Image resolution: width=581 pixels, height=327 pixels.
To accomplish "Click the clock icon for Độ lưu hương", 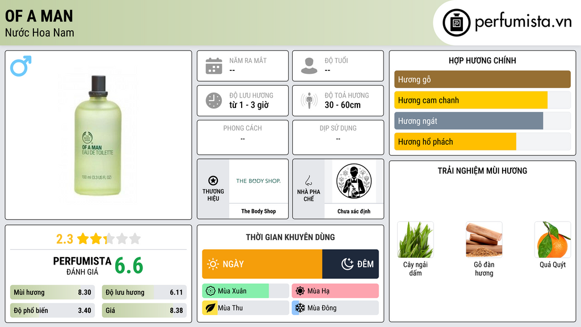I will point(214,100).
